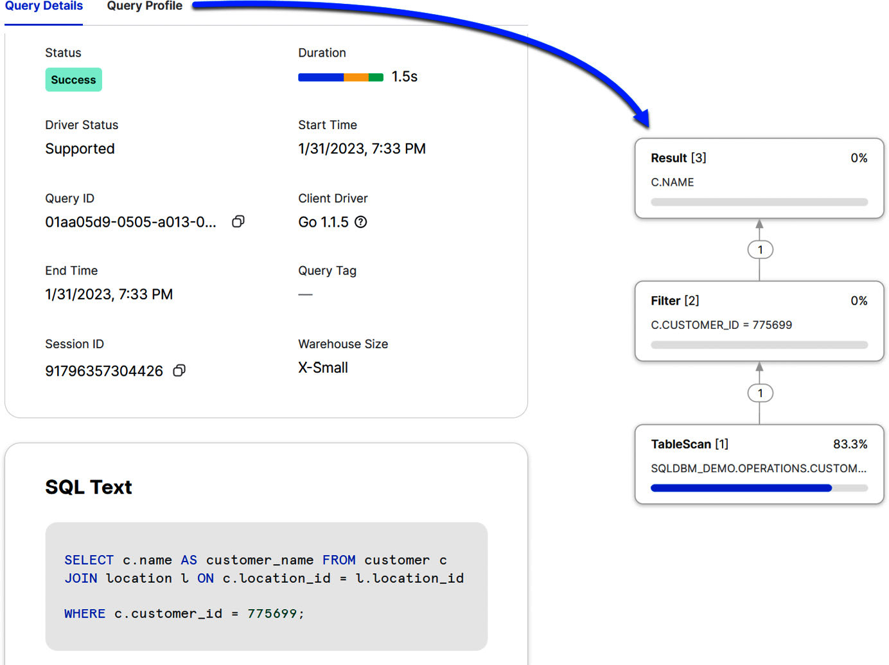889x665 pixels.
Task: Expand the truncated SQLDBM_DEMO.OPERATIONS table name
Action: point(759,468)
